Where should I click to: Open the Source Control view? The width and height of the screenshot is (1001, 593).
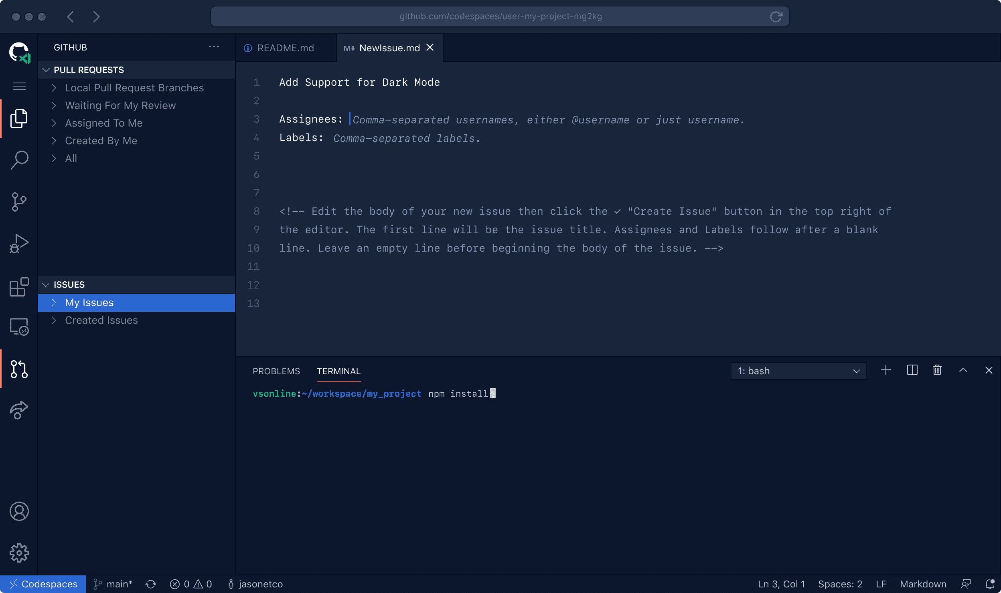click(18, 202)
